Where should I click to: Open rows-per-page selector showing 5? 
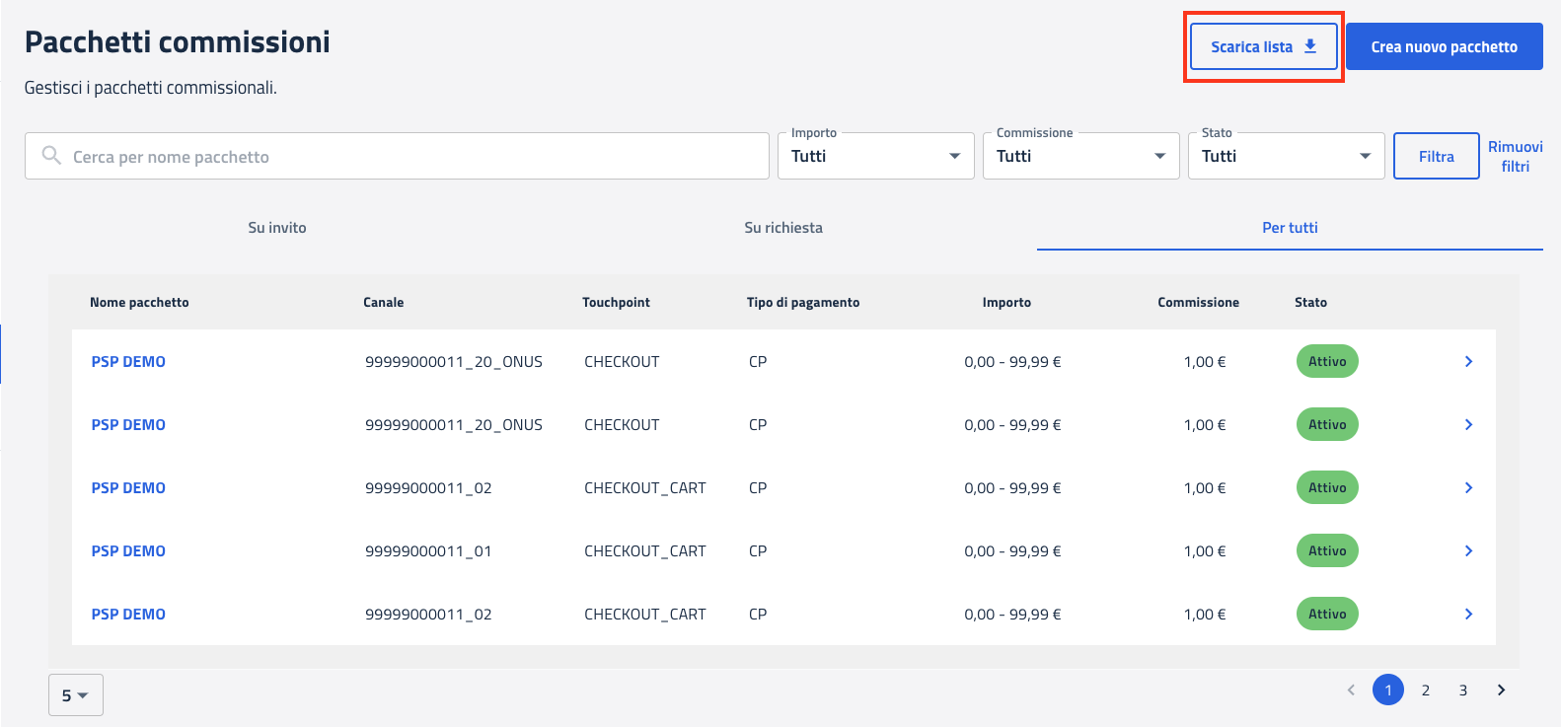(75, 695)
